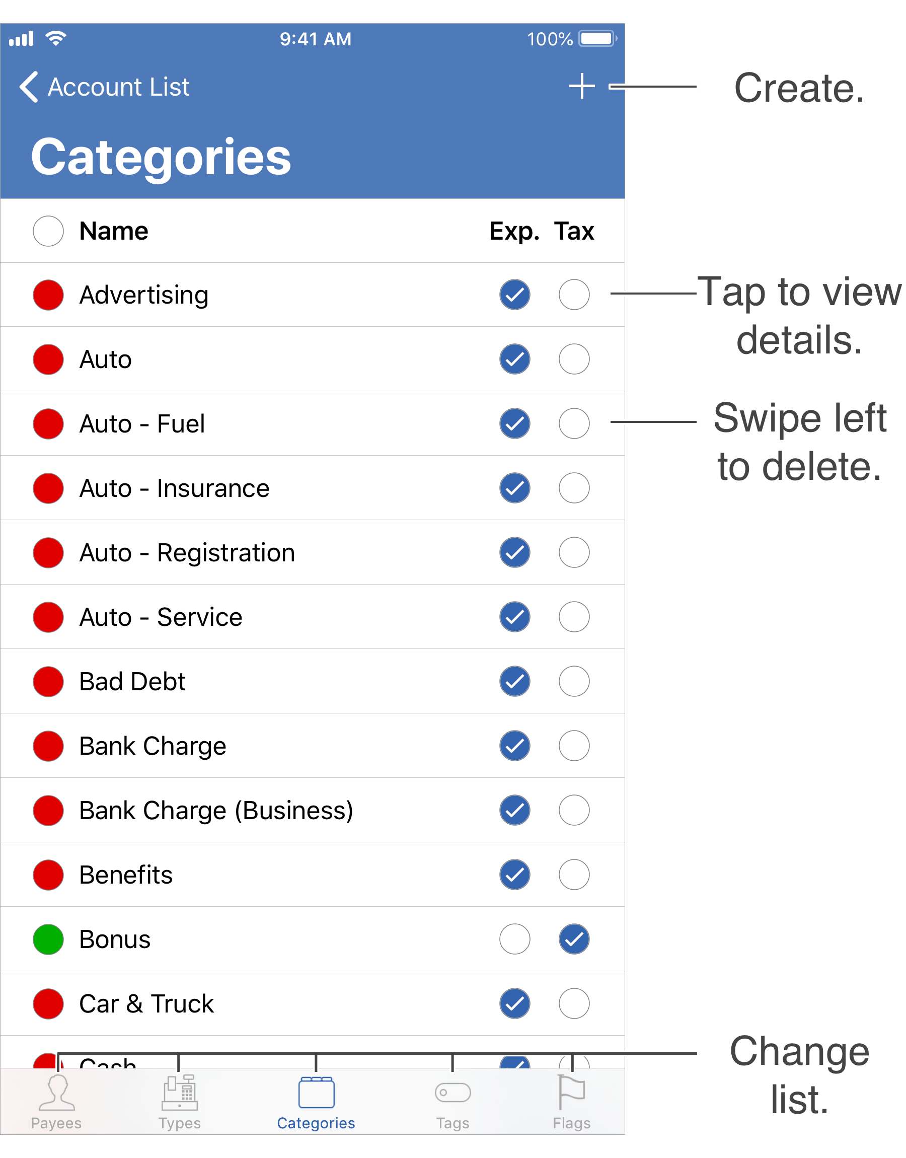This screenshot has width=906, height=1158.
Task: Enable Expense checkbox for Bonus
Action: click(x=514, y=939)
